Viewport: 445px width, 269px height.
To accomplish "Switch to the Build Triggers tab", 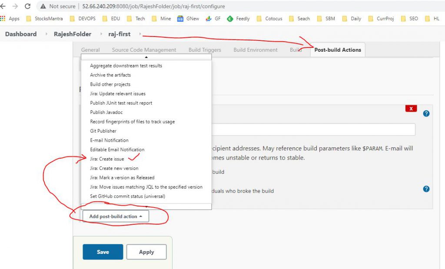I will [205, 50].
